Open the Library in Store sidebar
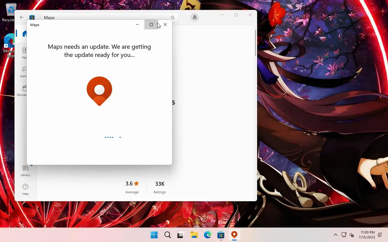388x242 pixels. [x=25, y=171]
